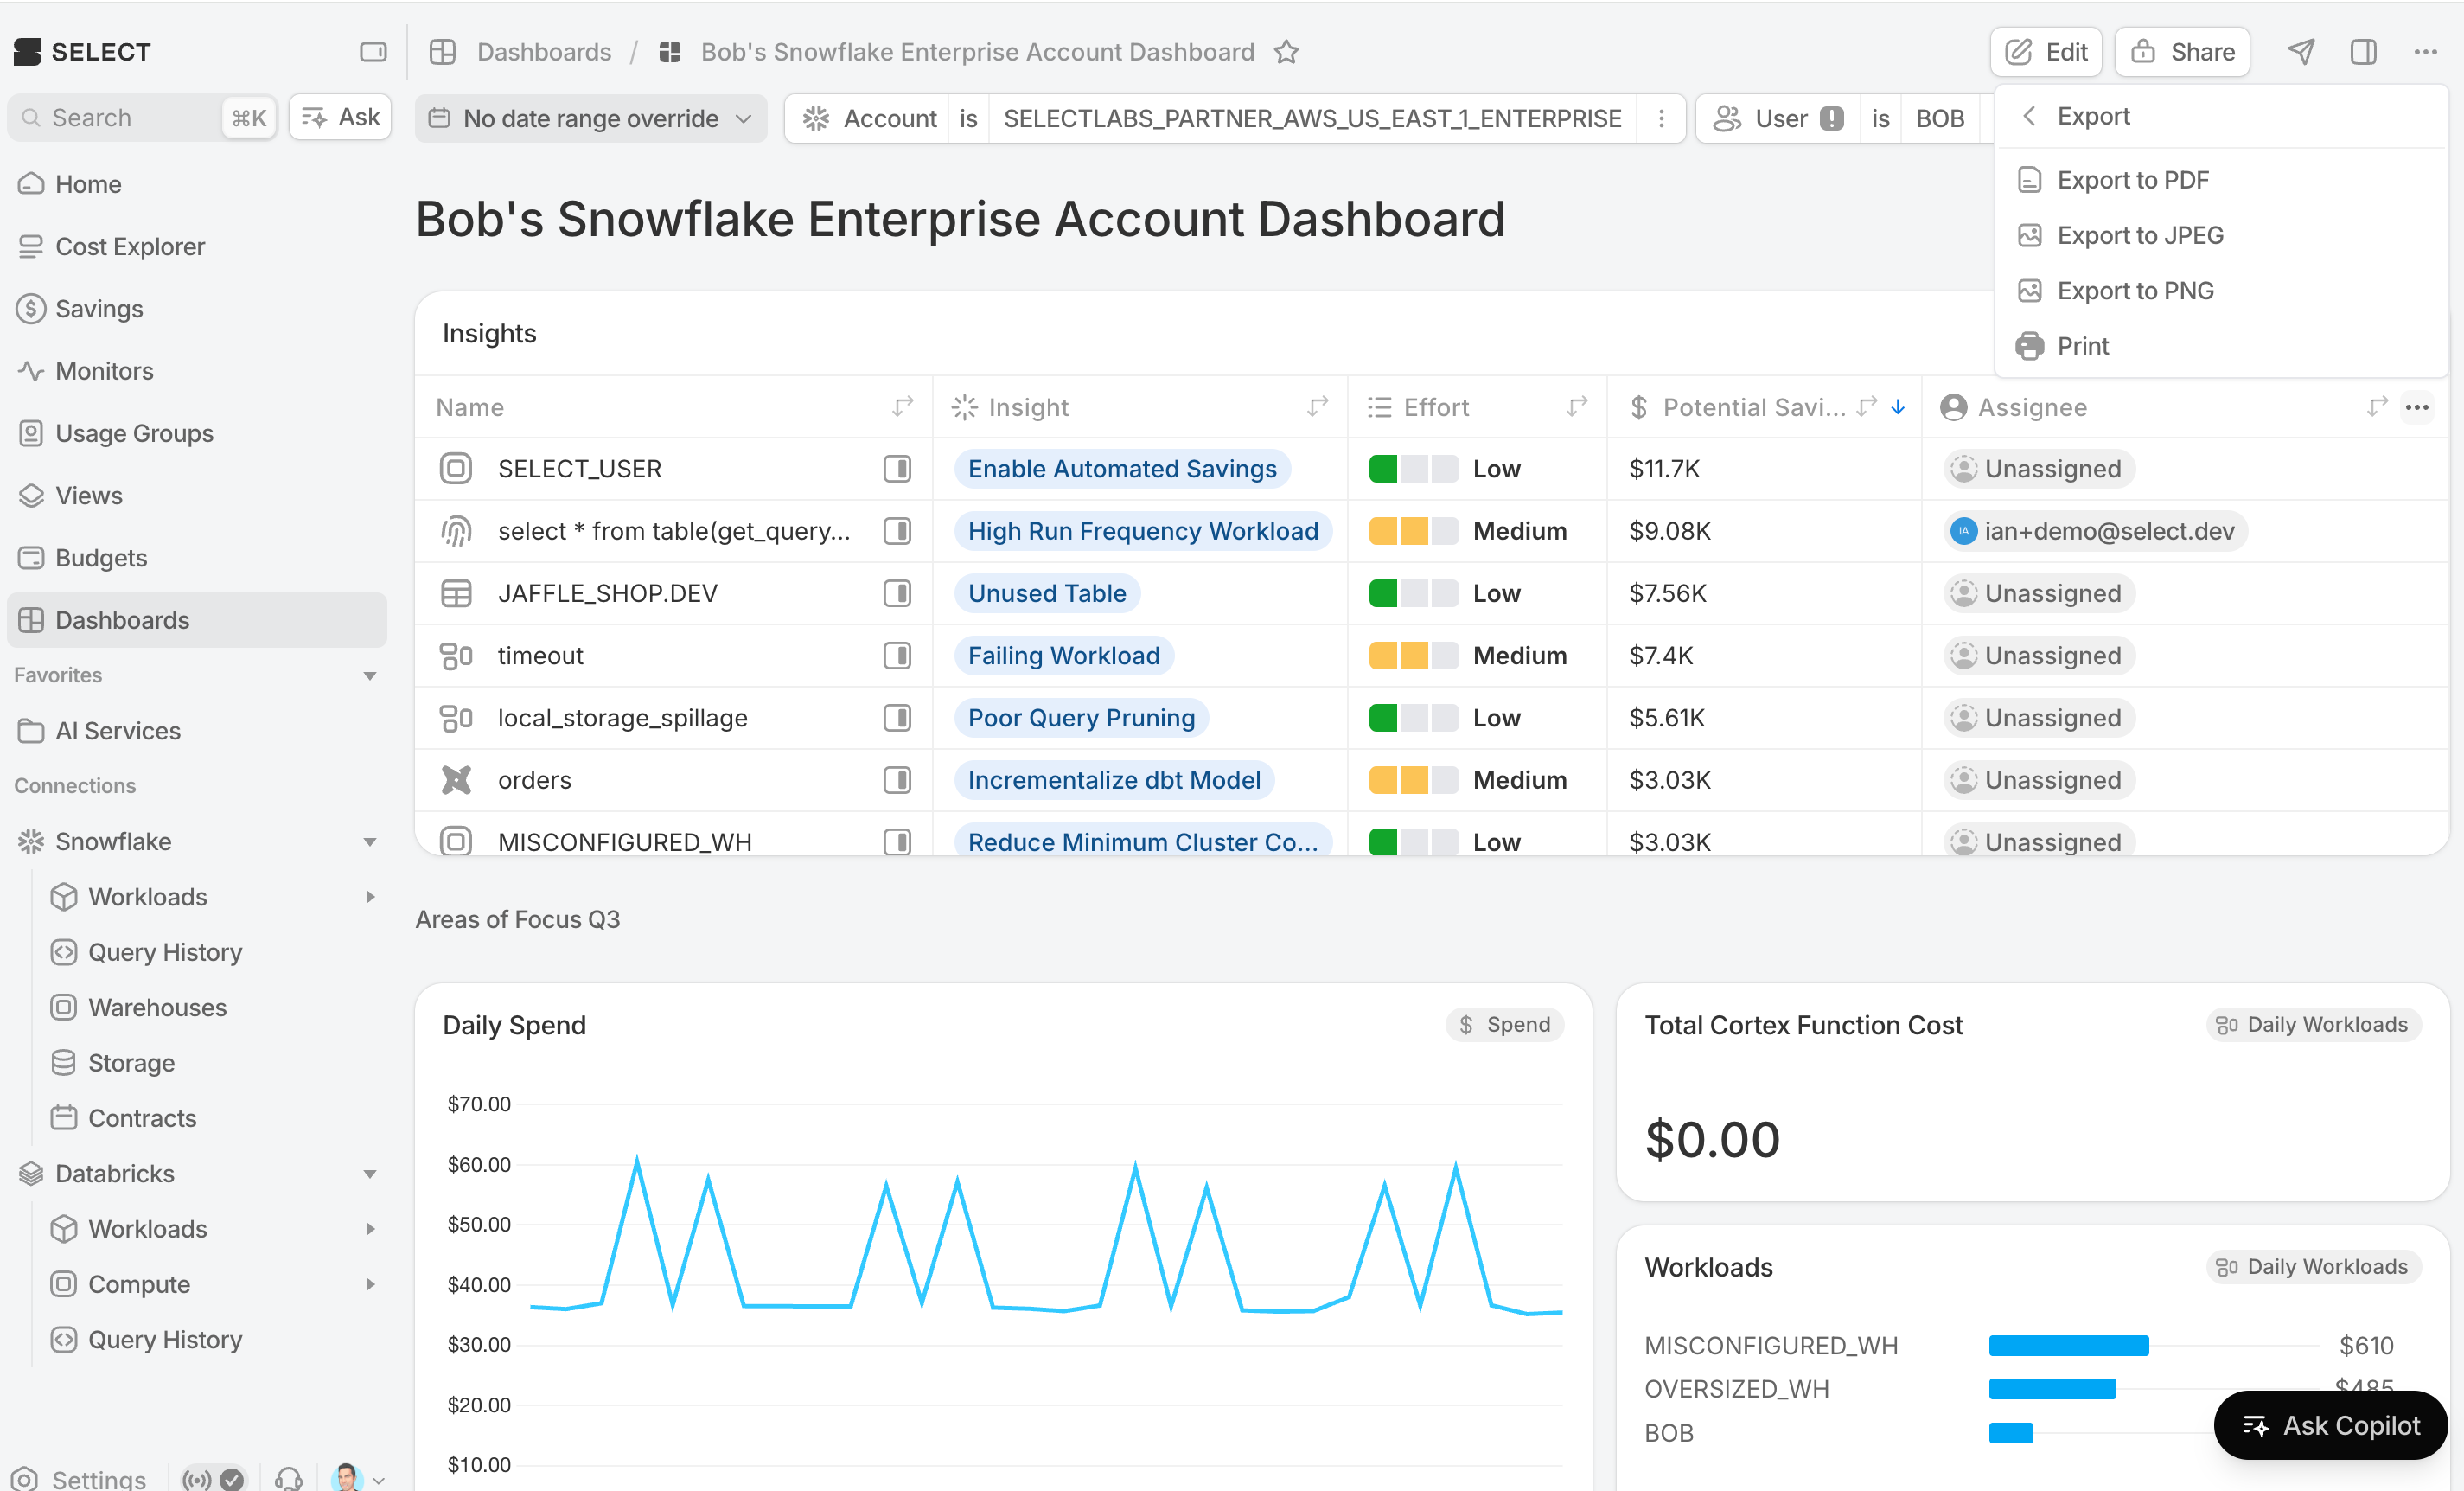Expand Databricks Compute submenu
This screenshot has width=2464, height=1491.
(370, 1284)
